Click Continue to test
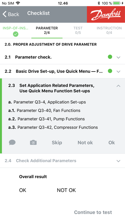This screenshot has height=222, width=125. coord(93,212)
